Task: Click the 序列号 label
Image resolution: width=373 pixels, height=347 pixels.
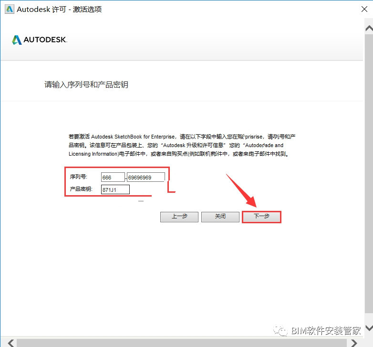Action: point(79,177)
